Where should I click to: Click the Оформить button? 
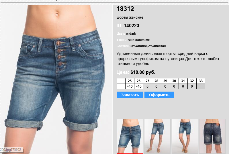pyautogui.click(x=159, y=95)
